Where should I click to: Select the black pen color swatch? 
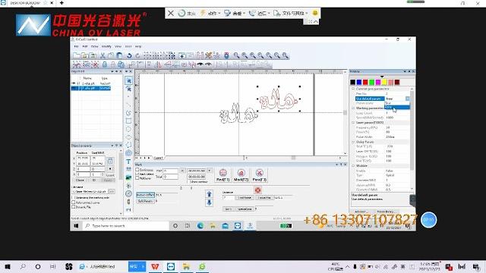point(352,82)
